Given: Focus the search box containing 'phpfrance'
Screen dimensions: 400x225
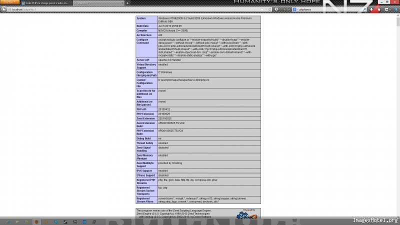Looking at the screenshot, I should pyautogui.click(x=330, y=9).
